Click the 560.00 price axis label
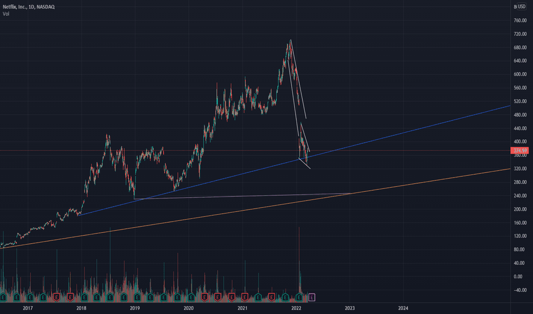Viewport: 533px width, 314px height. (520, 88)
